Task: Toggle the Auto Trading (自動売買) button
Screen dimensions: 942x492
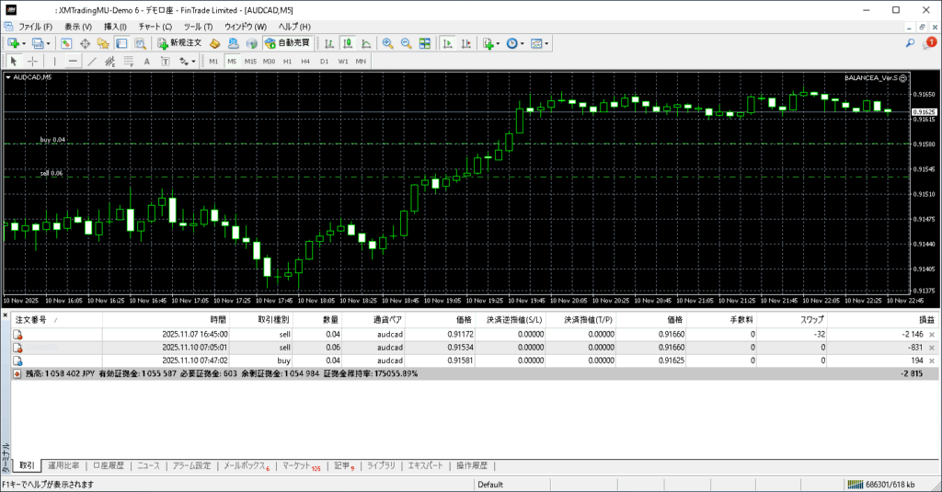Action: pyautogui.click(x=287, y=43)
